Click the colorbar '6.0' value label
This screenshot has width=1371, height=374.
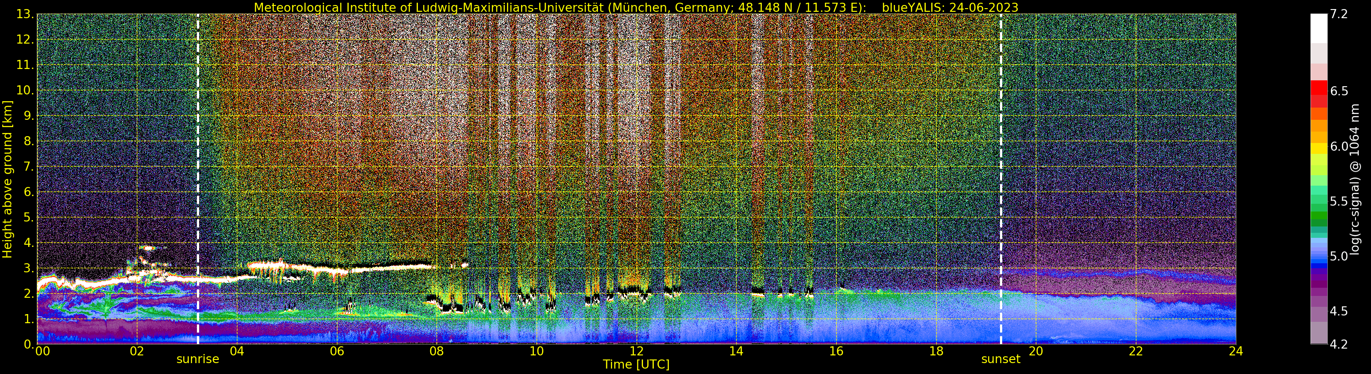(x=1339, y=146)
